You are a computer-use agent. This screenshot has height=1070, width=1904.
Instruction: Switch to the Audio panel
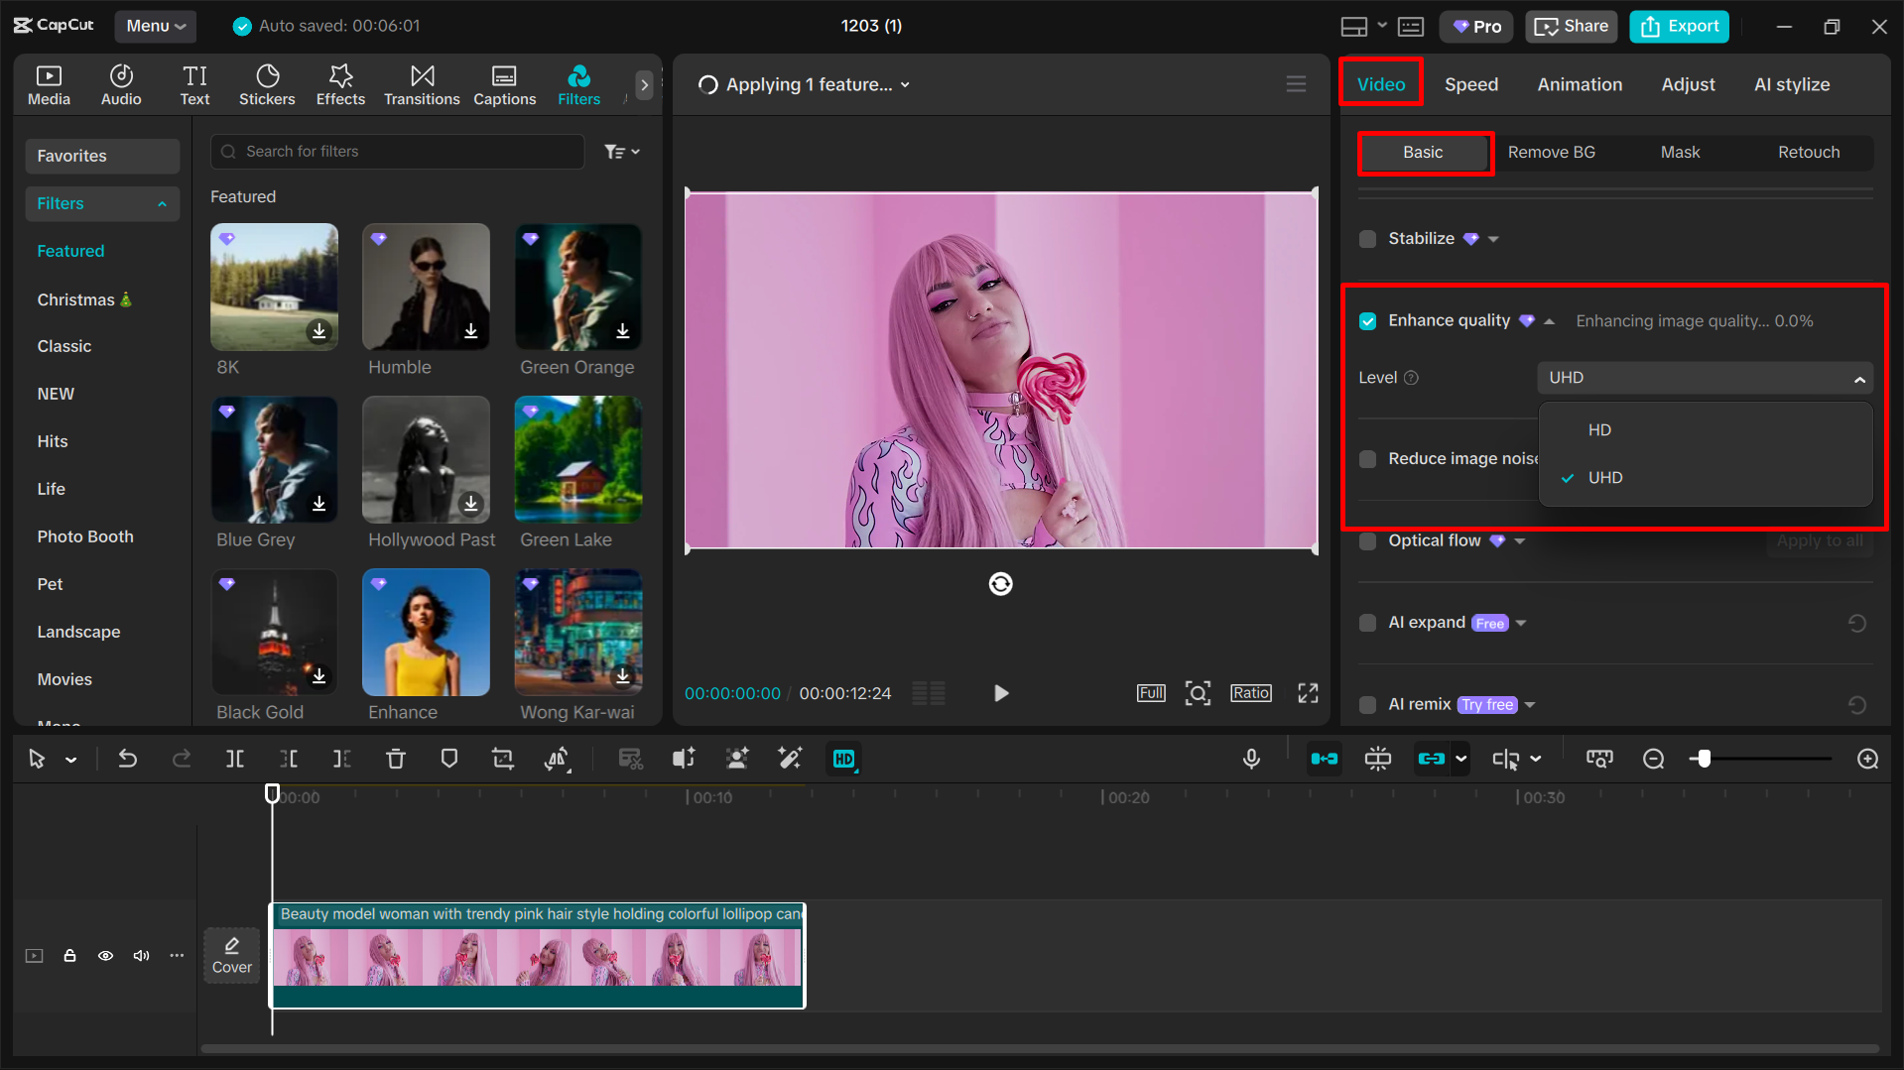click(x=120, y=84)
